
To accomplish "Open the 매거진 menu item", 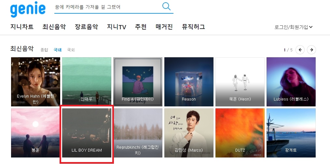I will (164, 27).
